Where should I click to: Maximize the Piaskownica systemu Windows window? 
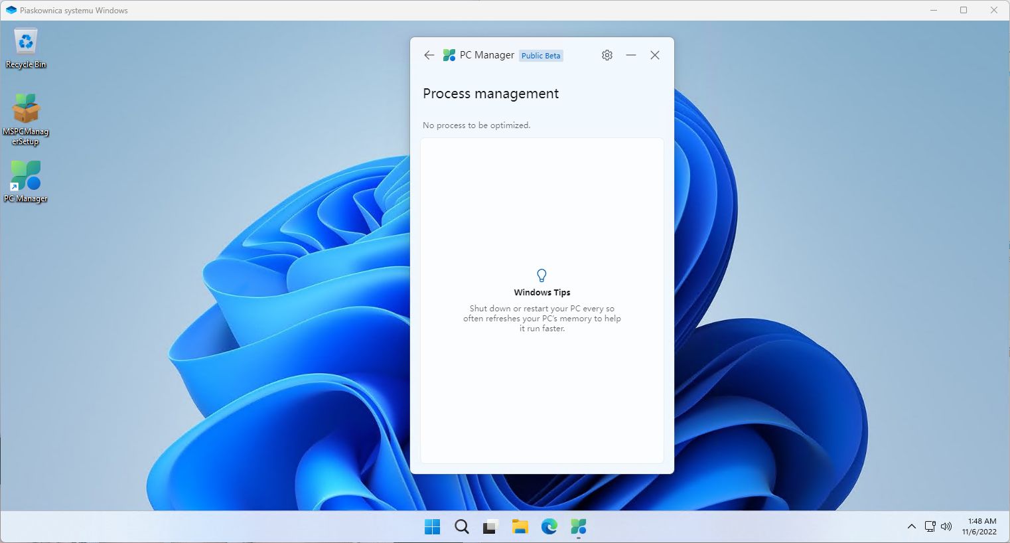pyautogui.click(x=964, y=10)
